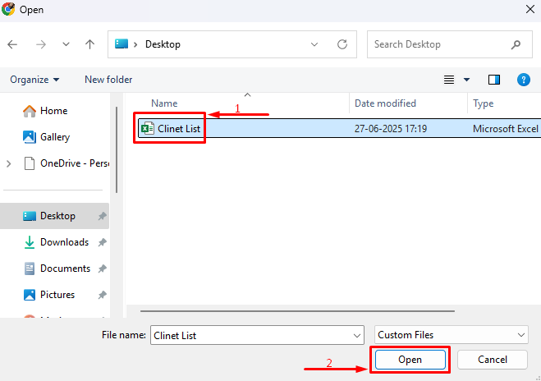Open the more view options arrow
541x381 pixels.
pyautogui.click(x=466, y=80)
